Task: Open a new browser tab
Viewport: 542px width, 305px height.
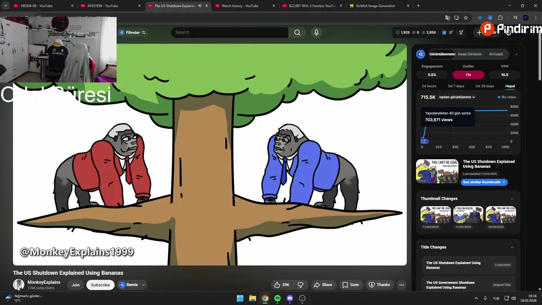Action: (418, 6)
